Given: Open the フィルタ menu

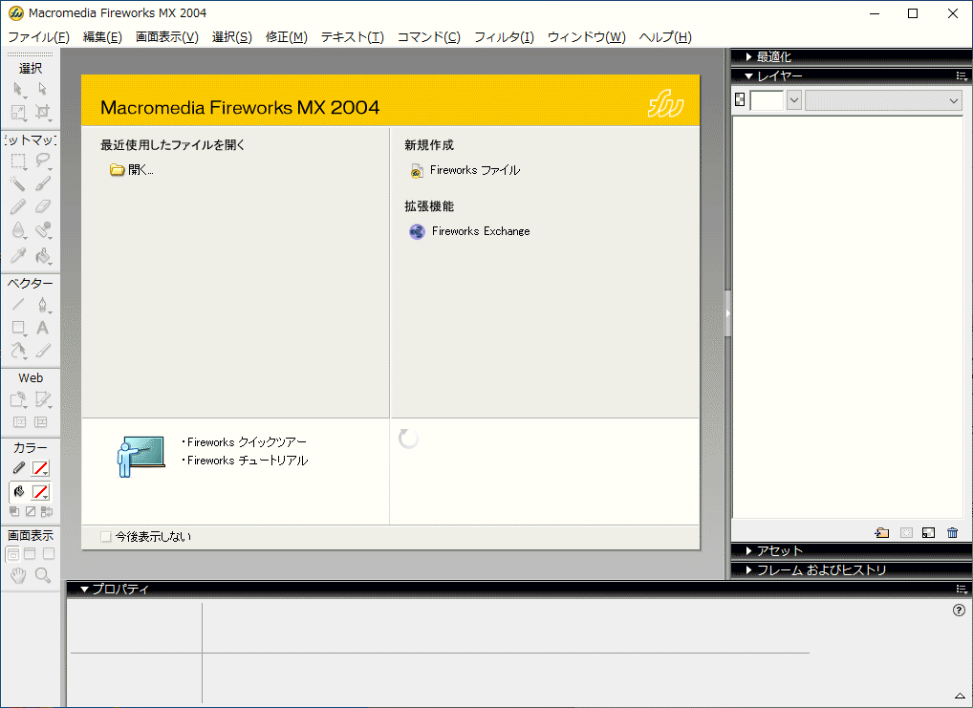Looking at the screenshot, I should pyautogui.click(x=504, y=37).
